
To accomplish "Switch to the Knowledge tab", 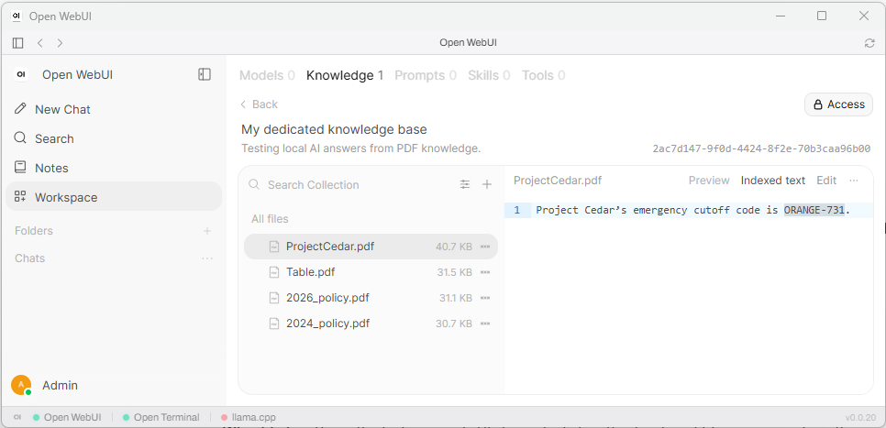I will tap(345, 76).
